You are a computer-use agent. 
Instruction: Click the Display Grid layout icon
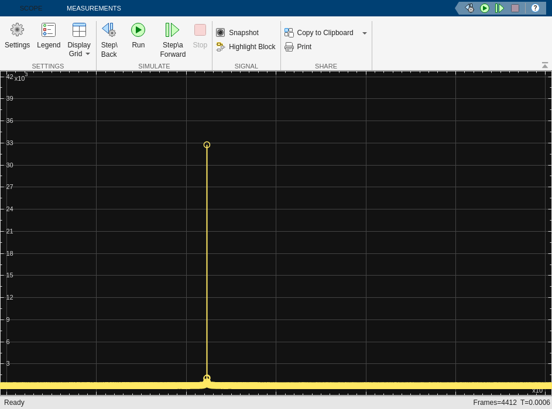pos(79,30)
